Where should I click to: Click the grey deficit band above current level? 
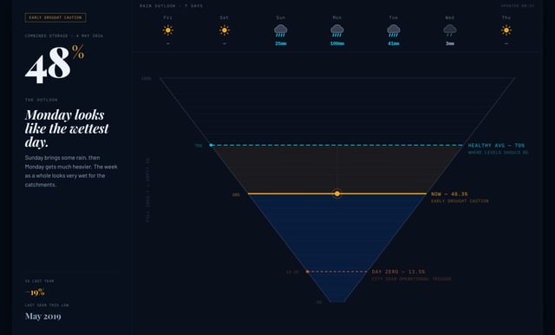tap(337, 169)
